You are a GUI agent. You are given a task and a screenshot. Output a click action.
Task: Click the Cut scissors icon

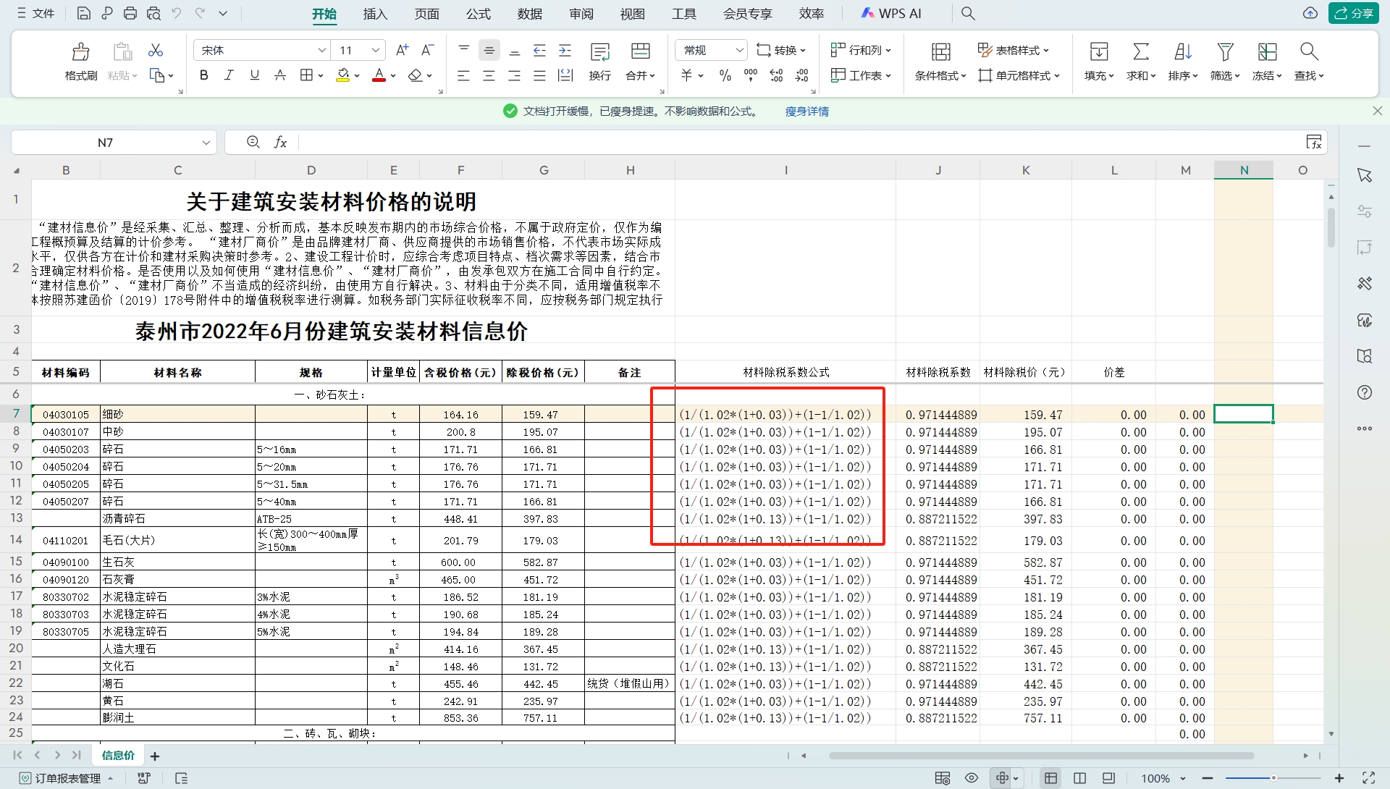156,50
